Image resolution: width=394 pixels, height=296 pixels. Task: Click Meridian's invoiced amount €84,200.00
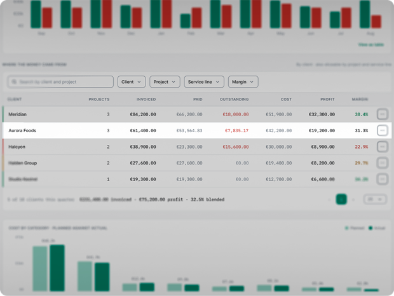click(x=143, y=114)
